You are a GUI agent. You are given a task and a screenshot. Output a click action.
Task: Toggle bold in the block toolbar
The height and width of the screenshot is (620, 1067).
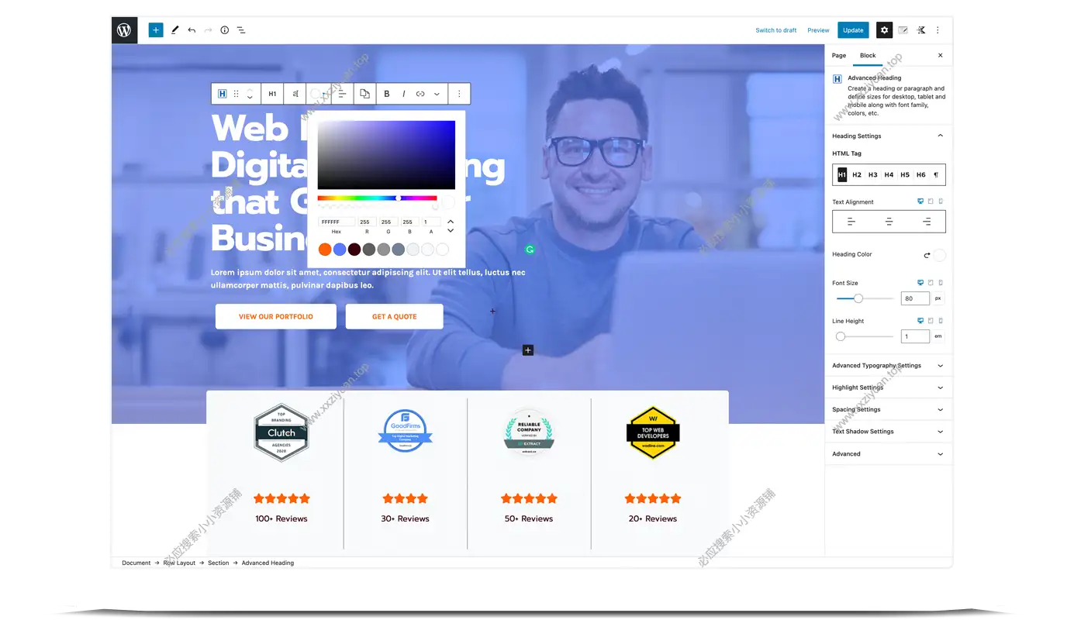click(x=387, y=94)
